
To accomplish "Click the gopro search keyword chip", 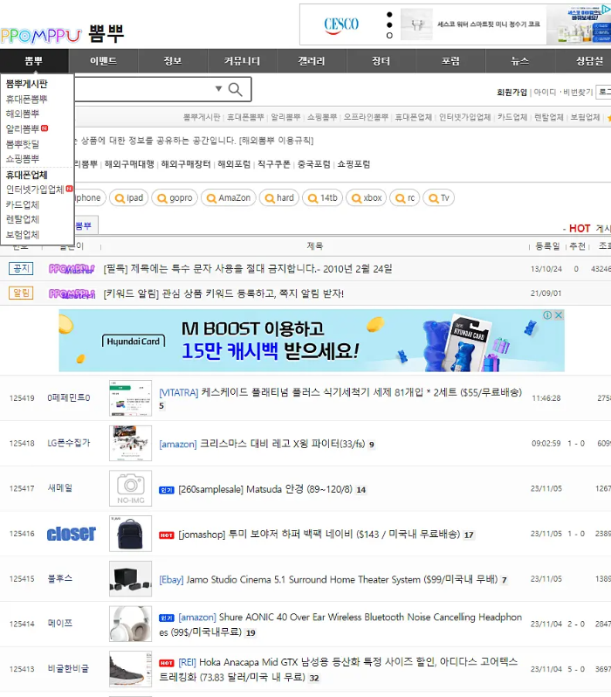I will point(175,197).
